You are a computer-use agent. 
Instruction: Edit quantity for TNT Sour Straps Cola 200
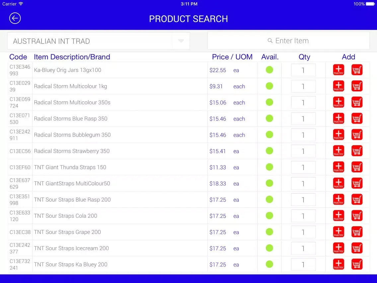tap(303, 216)
